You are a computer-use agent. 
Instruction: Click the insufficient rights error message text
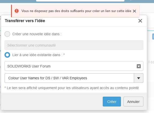(75, 11)
